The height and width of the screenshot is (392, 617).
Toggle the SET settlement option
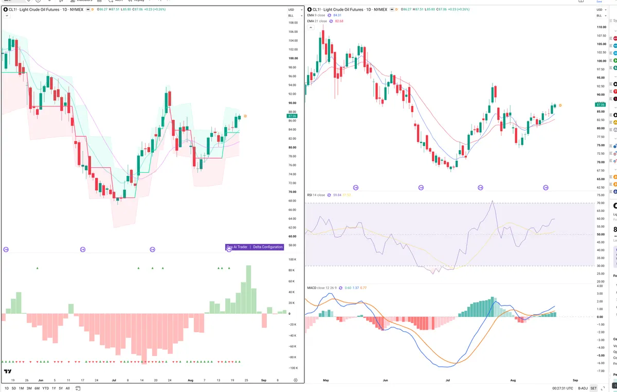coord(593,388)
